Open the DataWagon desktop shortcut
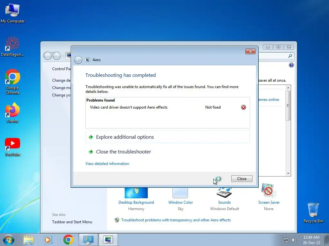This screenshot has height=246, width=329. click(x=13, y=47)
